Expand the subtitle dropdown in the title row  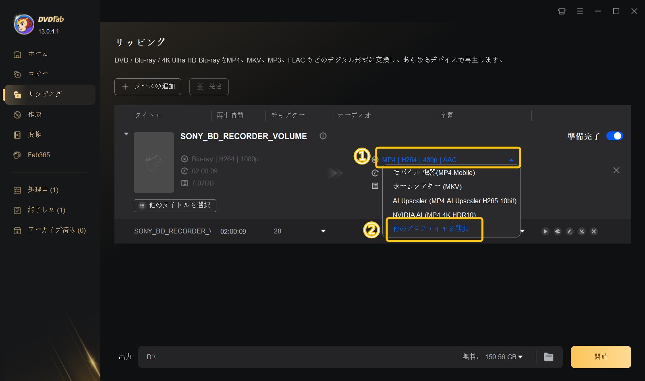click(523, 231)
